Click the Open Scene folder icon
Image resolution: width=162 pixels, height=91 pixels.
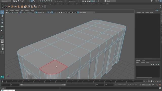[x=16, y=1]
